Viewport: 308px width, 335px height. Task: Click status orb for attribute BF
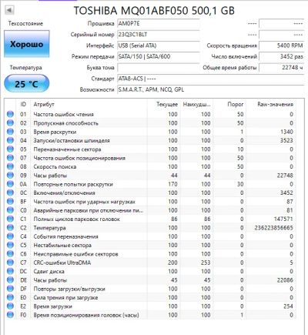pos(10,201)
